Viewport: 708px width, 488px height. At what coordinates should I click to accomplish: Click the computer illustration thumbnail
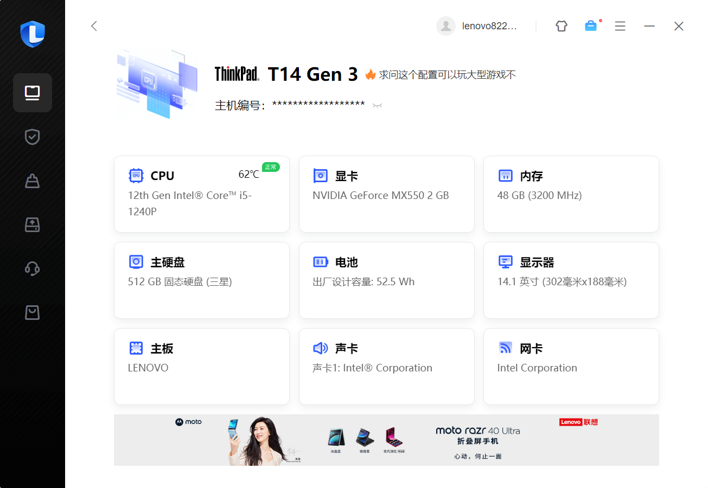157,84
